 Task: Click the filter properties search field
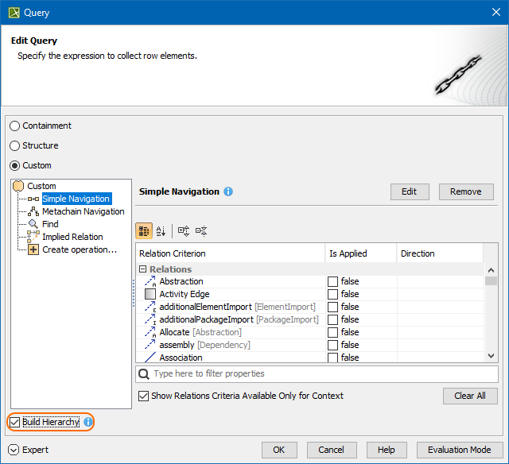click(318, 373)
